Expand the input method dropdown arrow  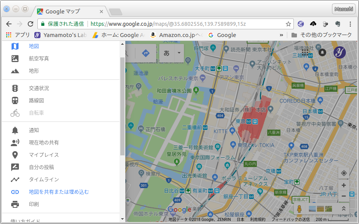179,53
